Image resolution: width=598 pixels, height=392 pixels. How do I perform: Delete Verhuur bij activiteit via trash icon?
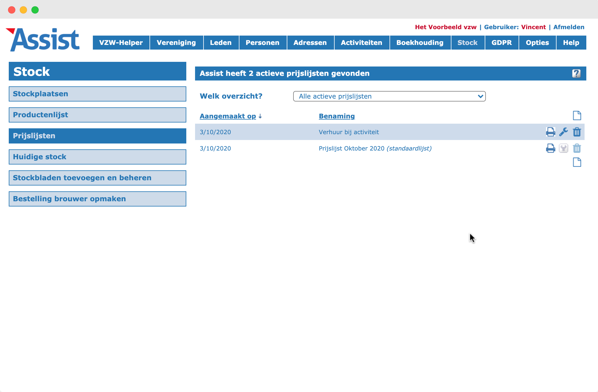(577, 132)
